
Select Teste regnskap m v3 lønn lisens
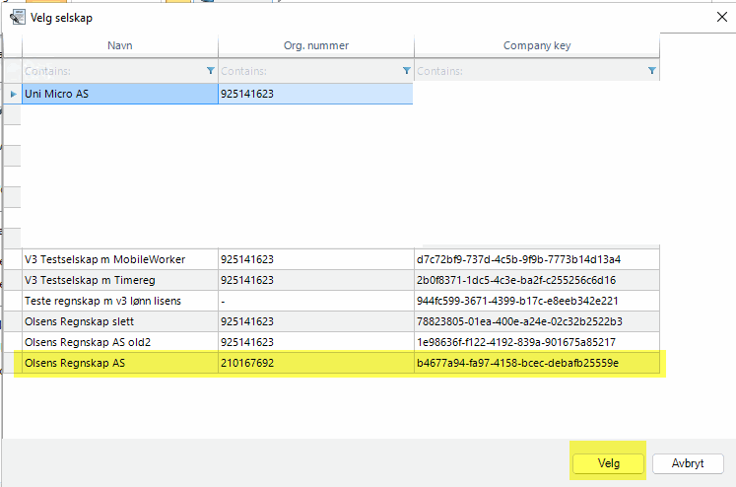pyautogui.click(x=118, y=301)
